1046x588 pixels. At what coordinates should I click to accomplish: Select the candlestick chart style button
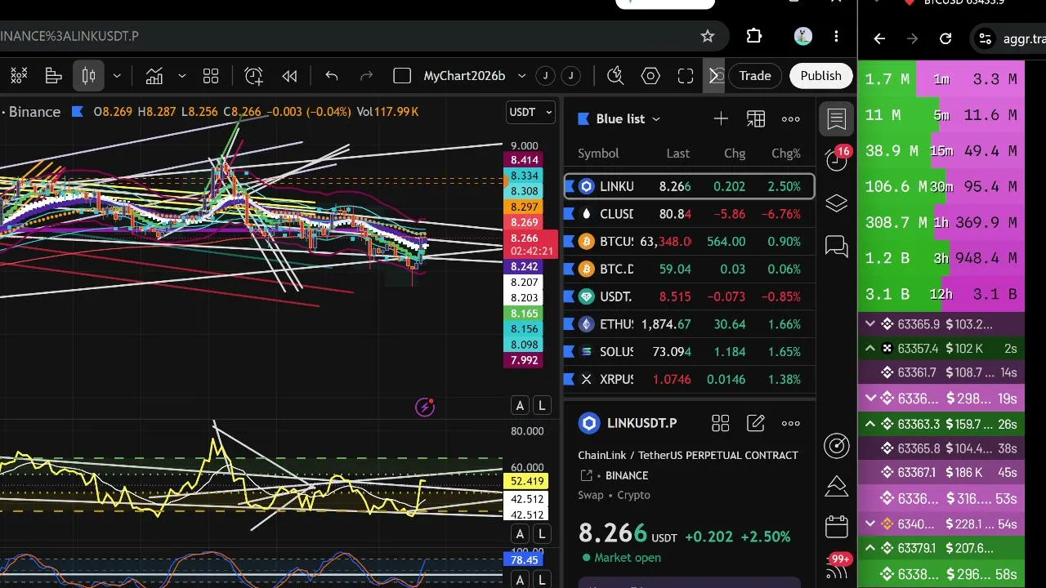(89, 76)
